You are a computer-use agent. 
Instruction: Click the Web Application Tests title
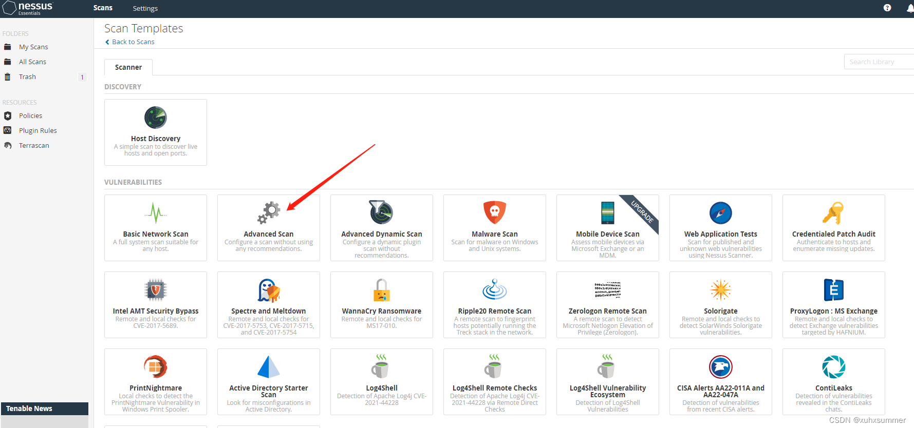coord(721,234)
